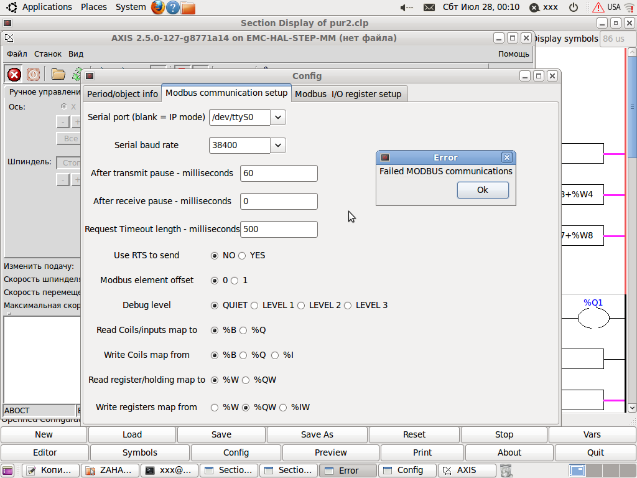Click After transmit pause milliseconds field
Screen dimensions: 637x478
pos(279,173)
